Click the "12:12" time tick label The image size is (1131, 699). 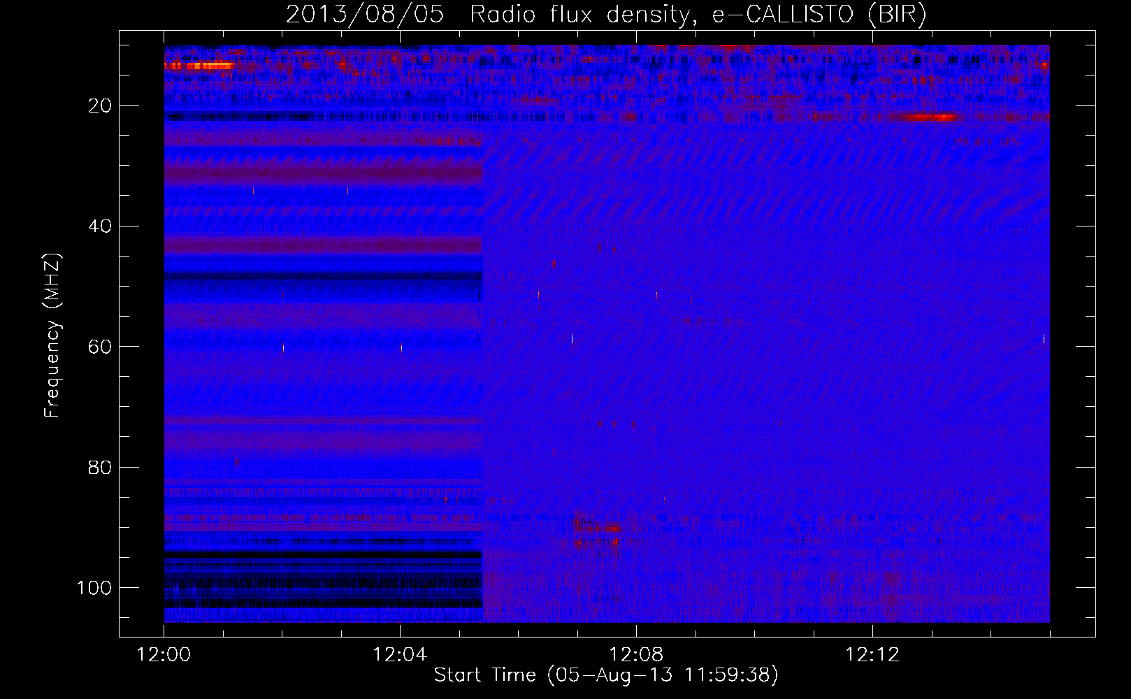pos(872,655)
